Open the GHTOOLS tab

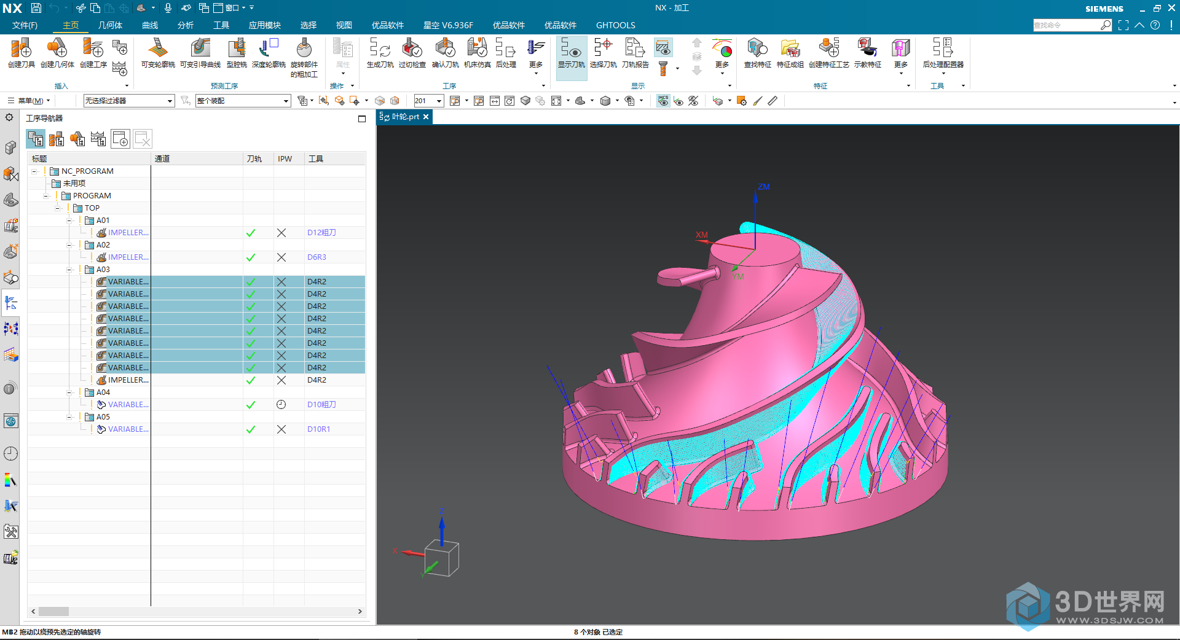615,25
